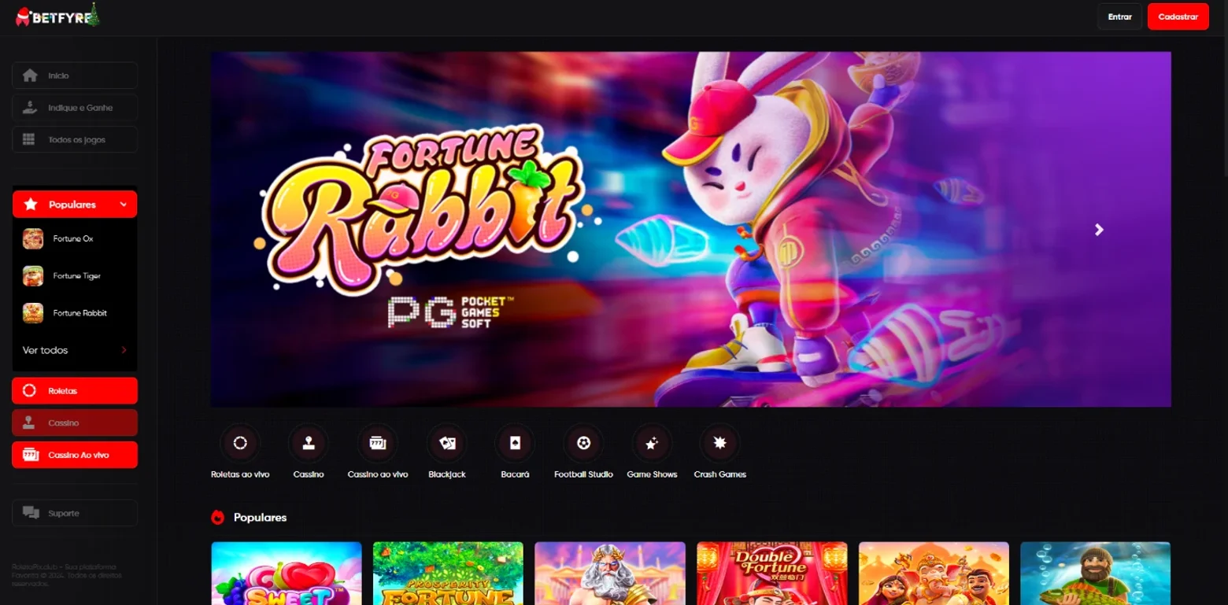Image resolution: width=1228 pixels, height=605 pixels.
Task: Click the Blackjack label
Action: [x=447, y=474]
